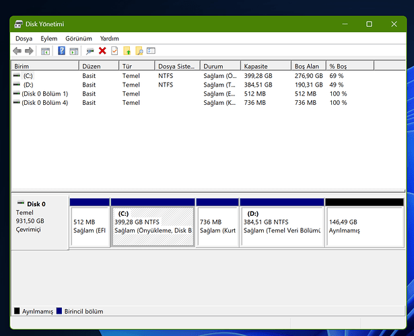Open the Yardım menu

point(109,39)
